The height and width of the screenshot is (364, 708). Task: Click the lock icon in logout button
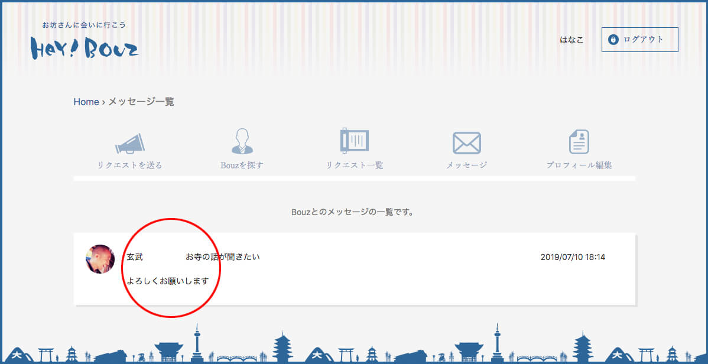pos(613,40)
